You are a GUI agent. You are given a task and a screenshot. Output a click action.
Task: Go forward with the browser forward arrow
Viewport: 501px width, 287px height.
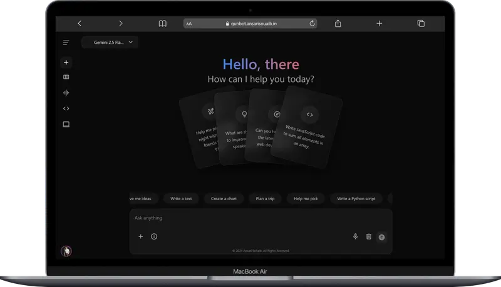click(120, 23)
